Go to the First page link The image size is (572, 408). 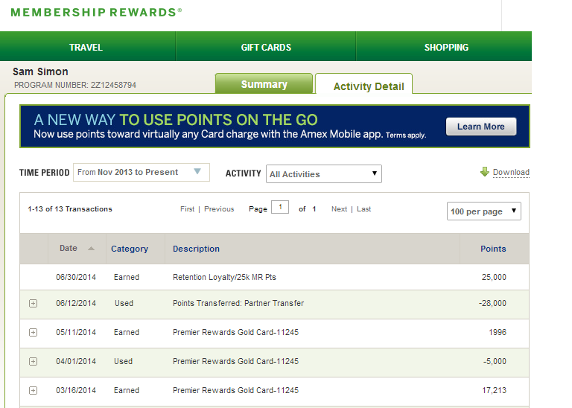(x=188, y=209)
